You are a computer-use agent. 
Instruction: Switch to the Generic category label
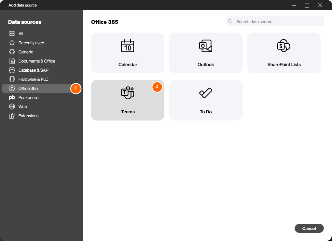(x=26, y=52)
